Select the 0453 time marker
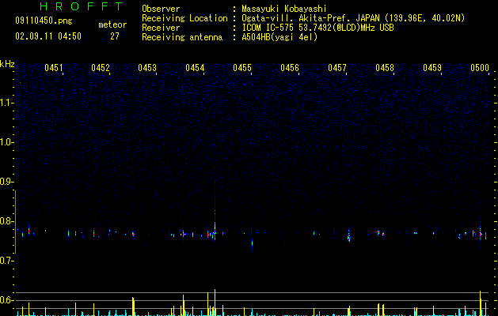498x316 pixels. pos(147,68)
